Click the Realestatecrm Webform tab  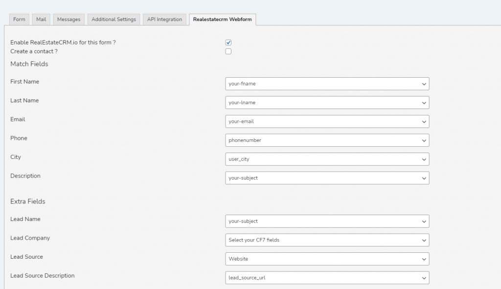point(222,20)
